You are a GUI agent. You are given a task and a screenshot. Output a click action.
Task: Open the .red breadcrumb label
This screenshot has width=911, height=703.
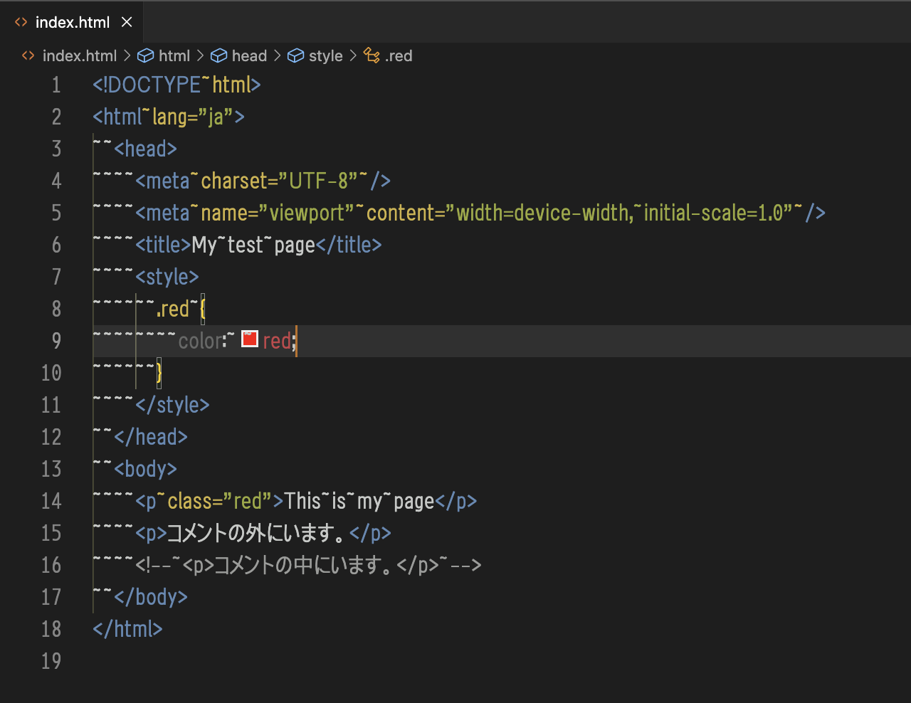(399, 56)
